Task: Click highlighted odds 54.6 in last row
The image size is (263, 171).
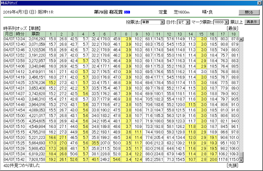Action: pyautogui.click(x=116, y=160)
